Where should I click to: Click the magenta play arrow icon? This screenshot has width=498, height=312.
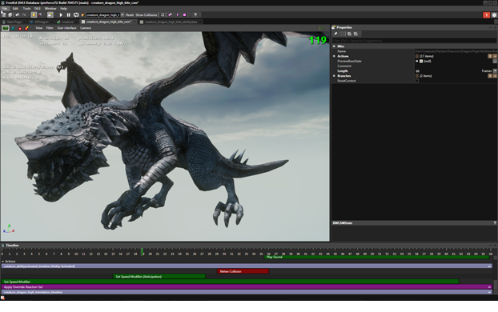point(178,15)
